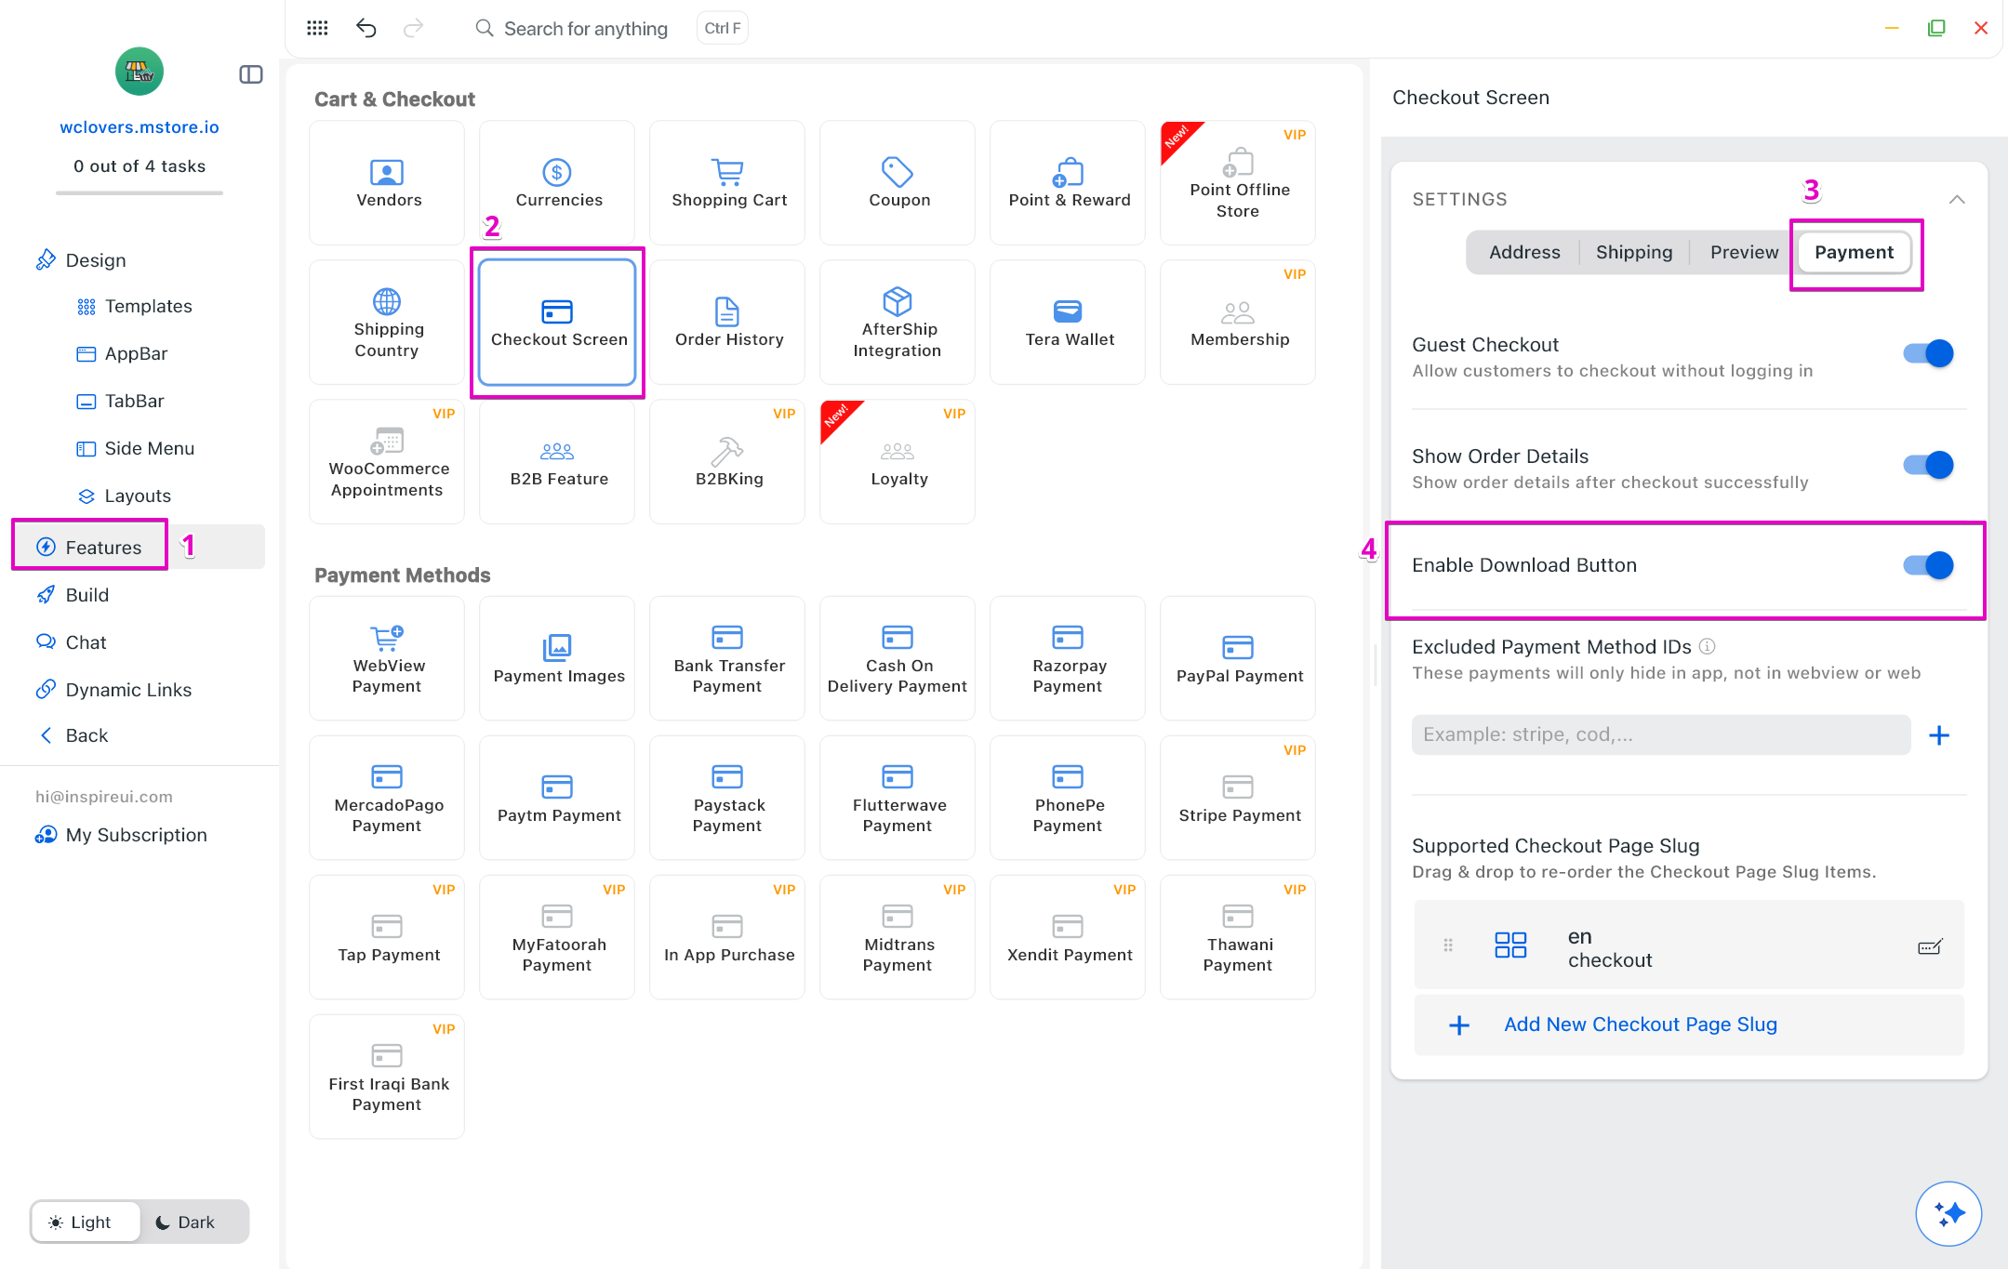Switch to Dark theme mode
The width and height of the screenshot is (2008, 1269).
coord(185,1222)
